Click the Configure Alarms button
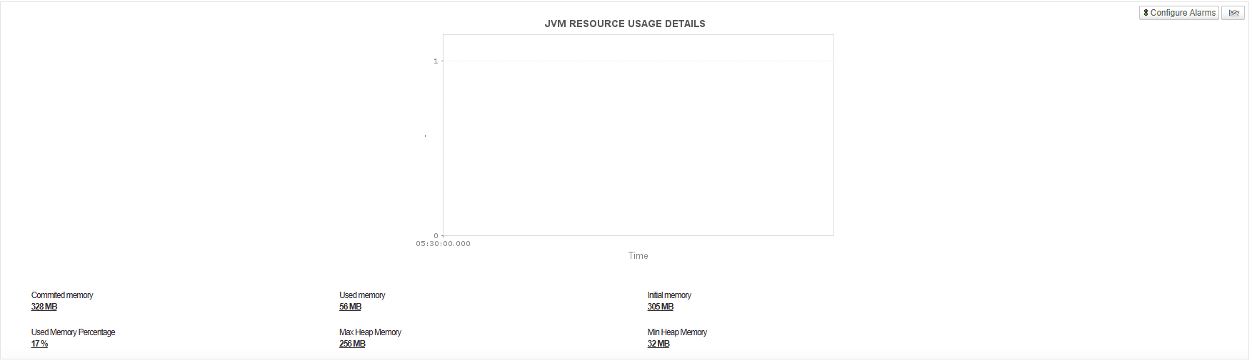 [1179, 13]
